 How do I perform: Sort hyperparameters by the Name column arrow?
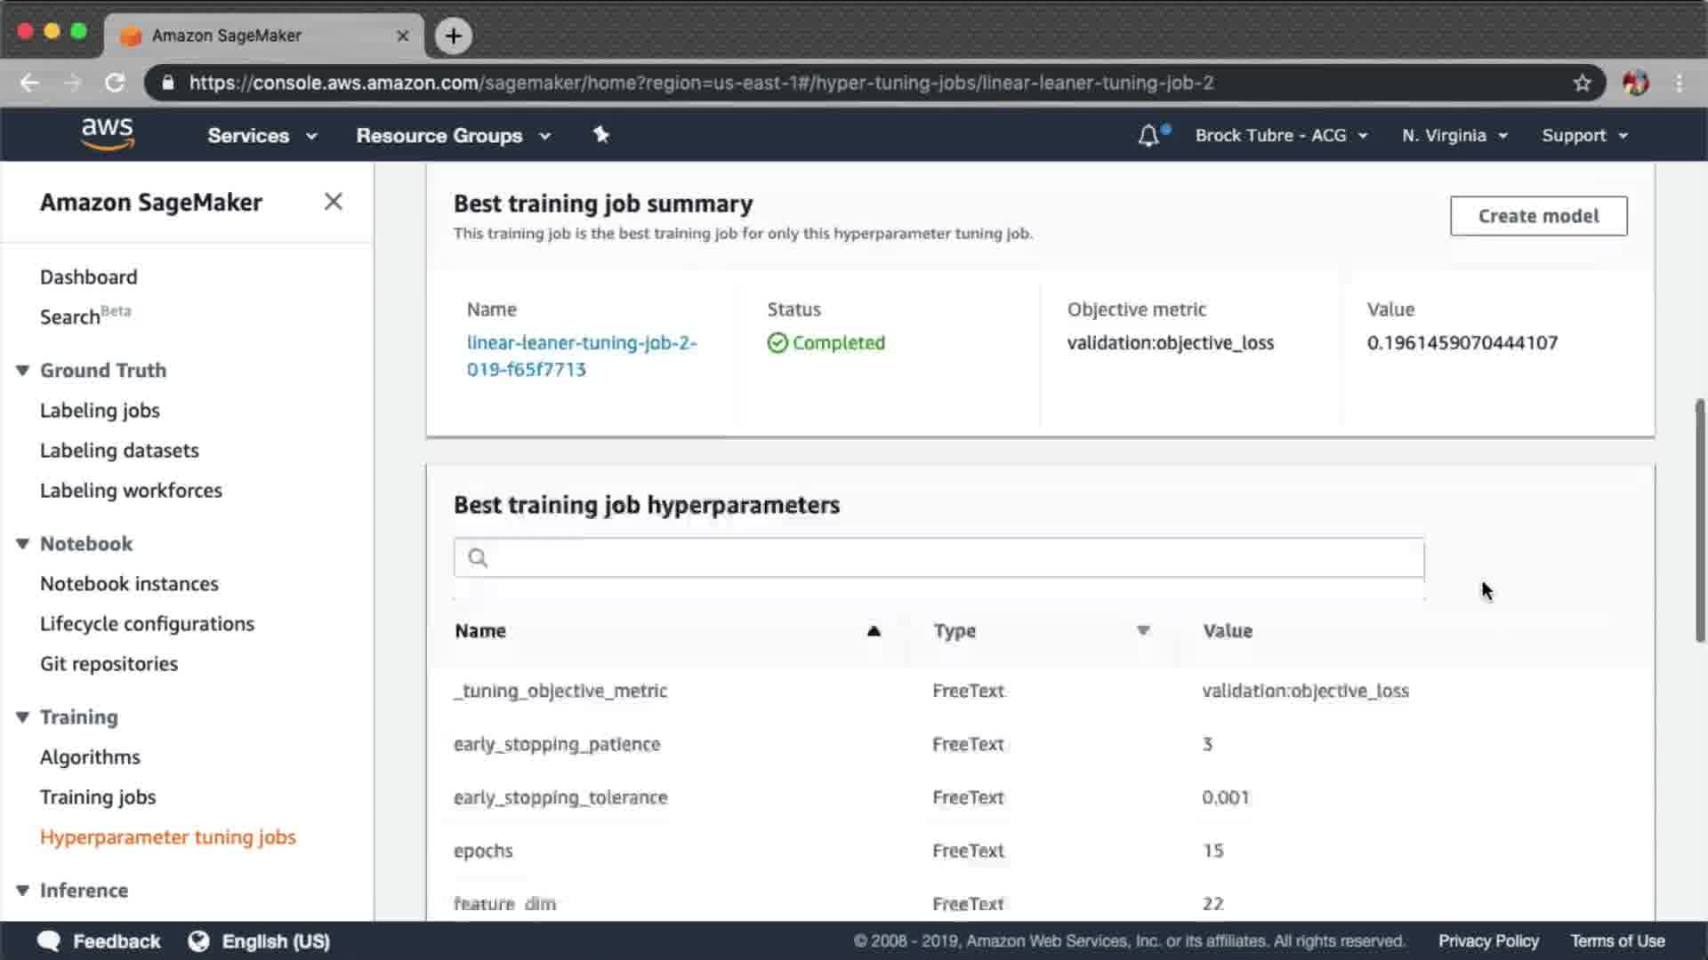coord(874,631)
